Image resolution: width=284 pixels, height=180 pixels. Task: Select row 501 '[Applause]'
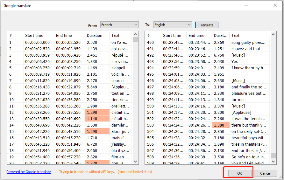208,112
